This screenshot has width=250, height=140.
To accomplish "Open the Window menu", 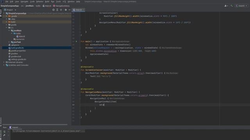I will click(x=71, y=2).
